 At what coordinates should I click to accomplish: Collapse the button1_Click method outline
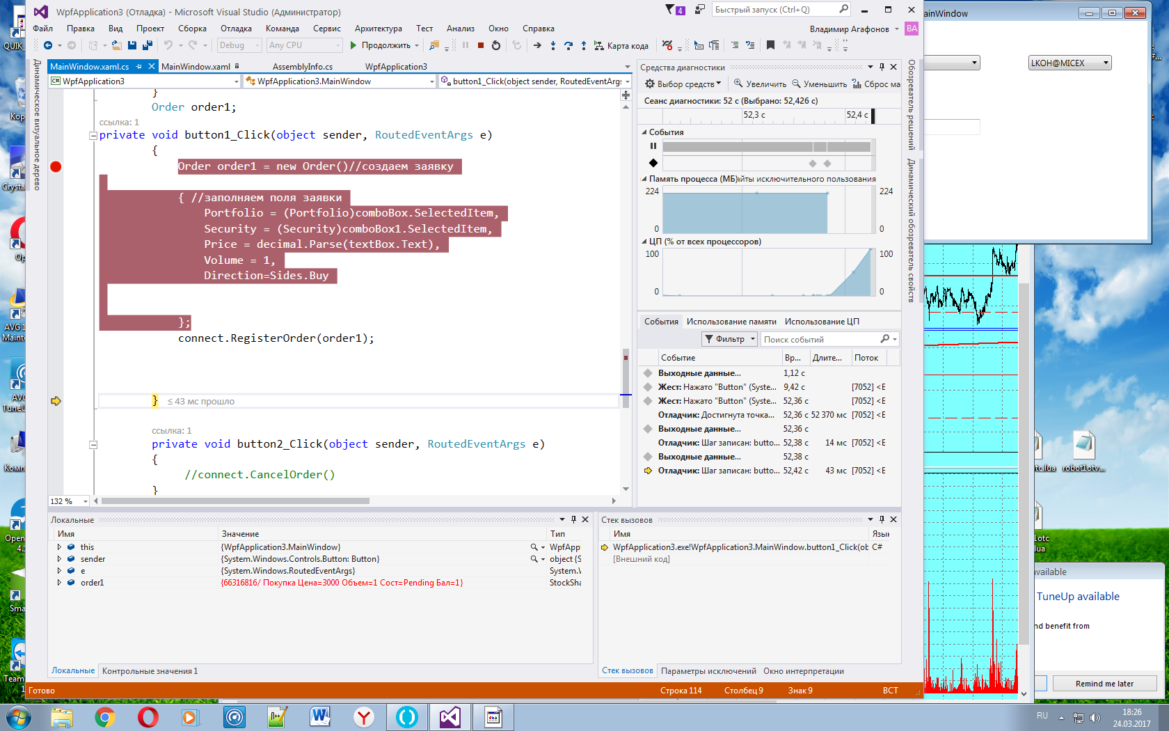pyautogui.click(x=93, y=136)
